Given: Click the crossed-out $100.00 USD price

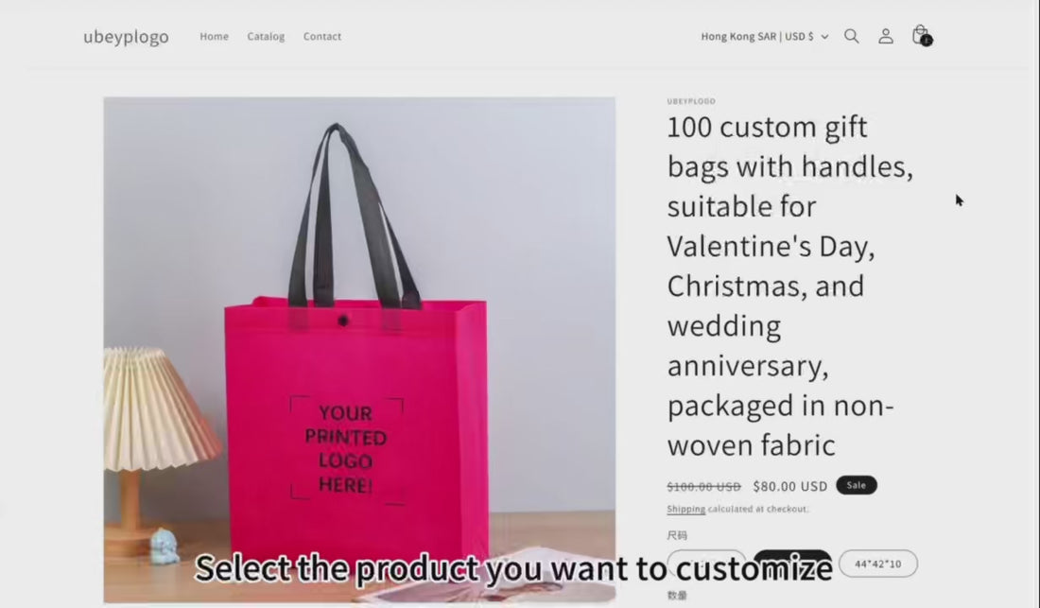Looking at the screenshot, I should click(703, 487).
